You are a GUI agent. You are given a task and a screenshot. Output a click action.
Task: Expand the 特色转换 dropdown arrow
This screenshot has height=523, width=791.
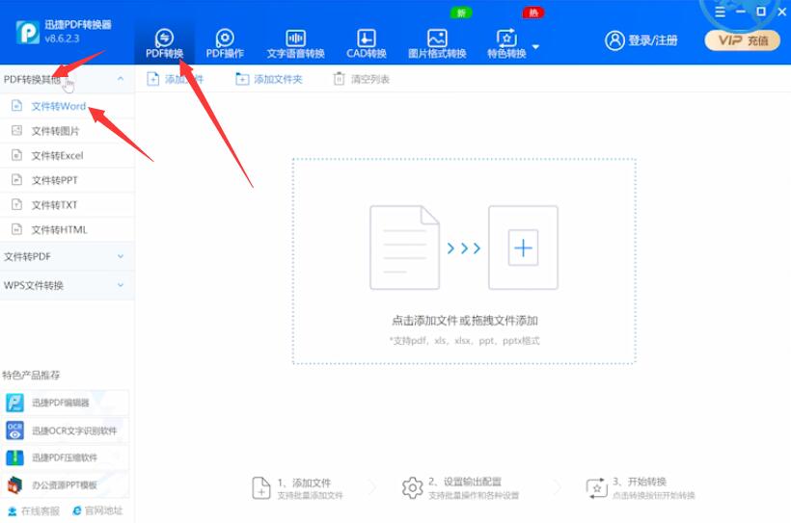coord(535,47)
